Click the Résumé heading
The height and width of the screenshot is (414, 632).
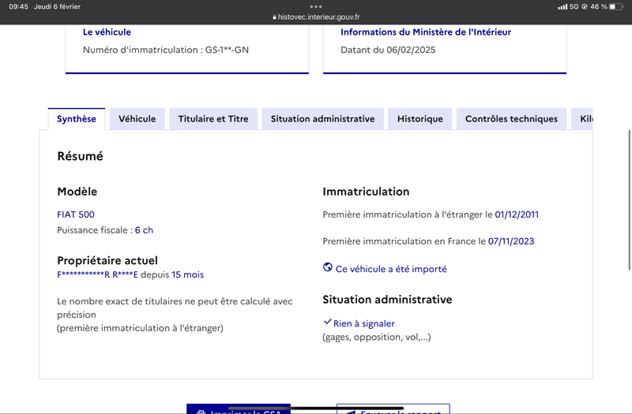pos(81,156)
